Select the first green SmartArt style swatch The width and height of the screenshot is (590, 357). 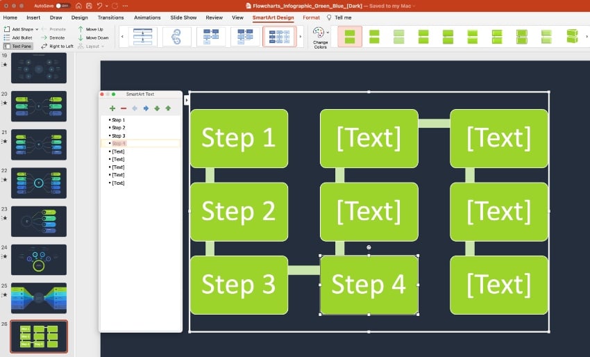click(x=350, y=37)
